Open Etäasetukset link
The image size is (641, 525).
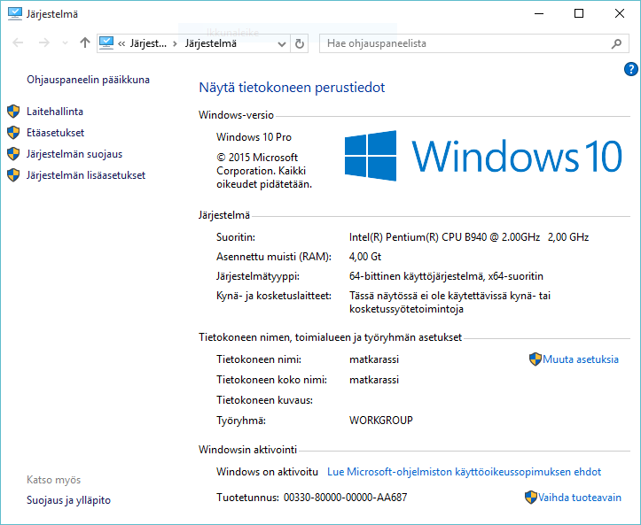point(56,133)
